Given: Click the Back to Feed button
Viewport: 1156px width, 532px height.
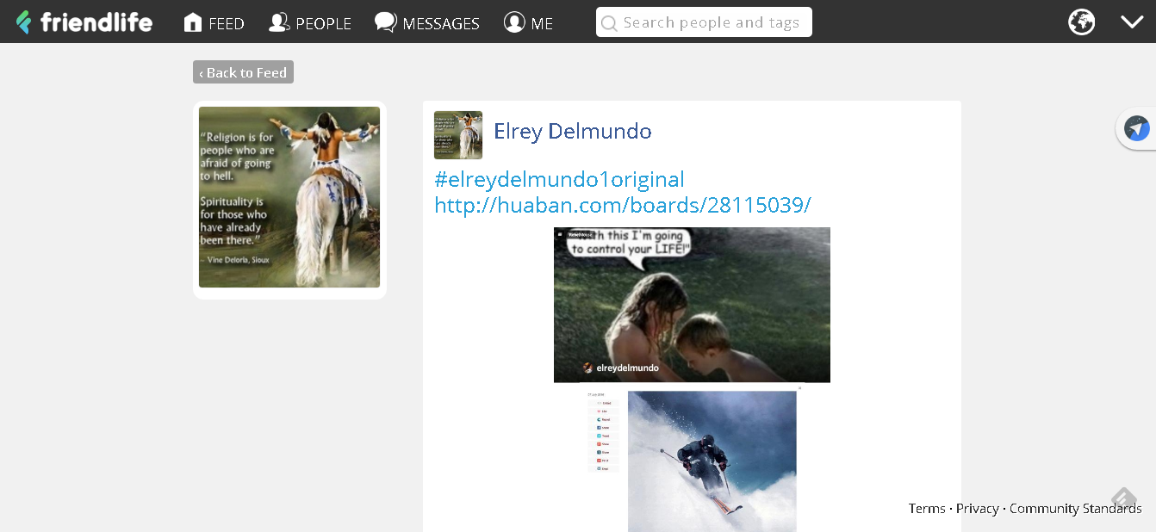Looking at the screenshot, I should click(243, 72).
